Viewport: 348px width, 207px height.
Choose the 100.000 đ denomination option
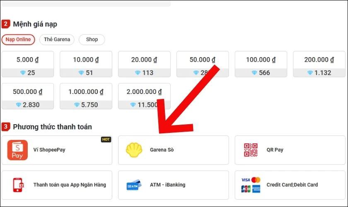point(261,60)
